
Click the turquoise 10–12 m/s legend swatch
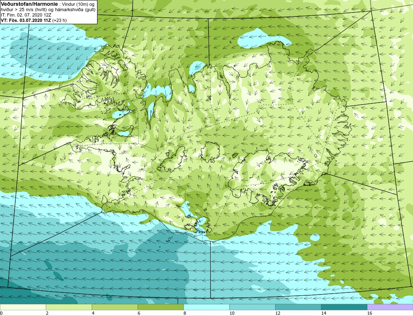point(252,307)
